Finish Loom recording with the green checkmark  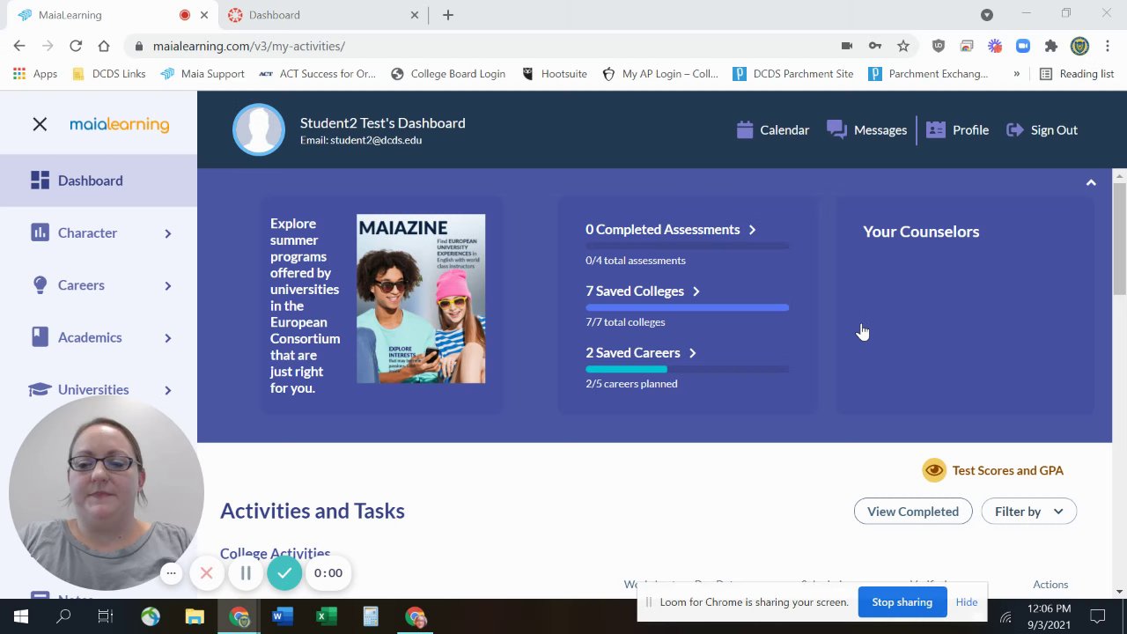(x=284, y=573)
